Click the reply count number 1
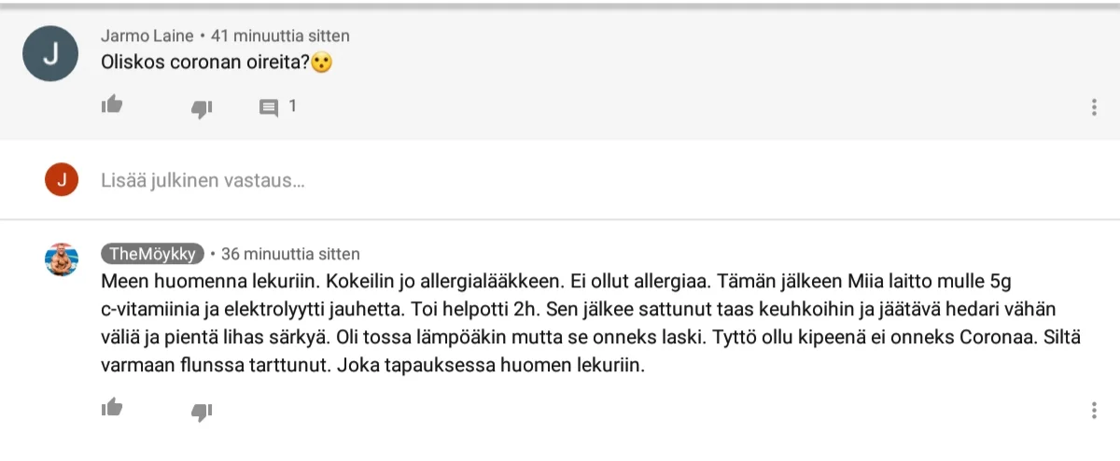The image size is (1120, 461). [292, 106]
